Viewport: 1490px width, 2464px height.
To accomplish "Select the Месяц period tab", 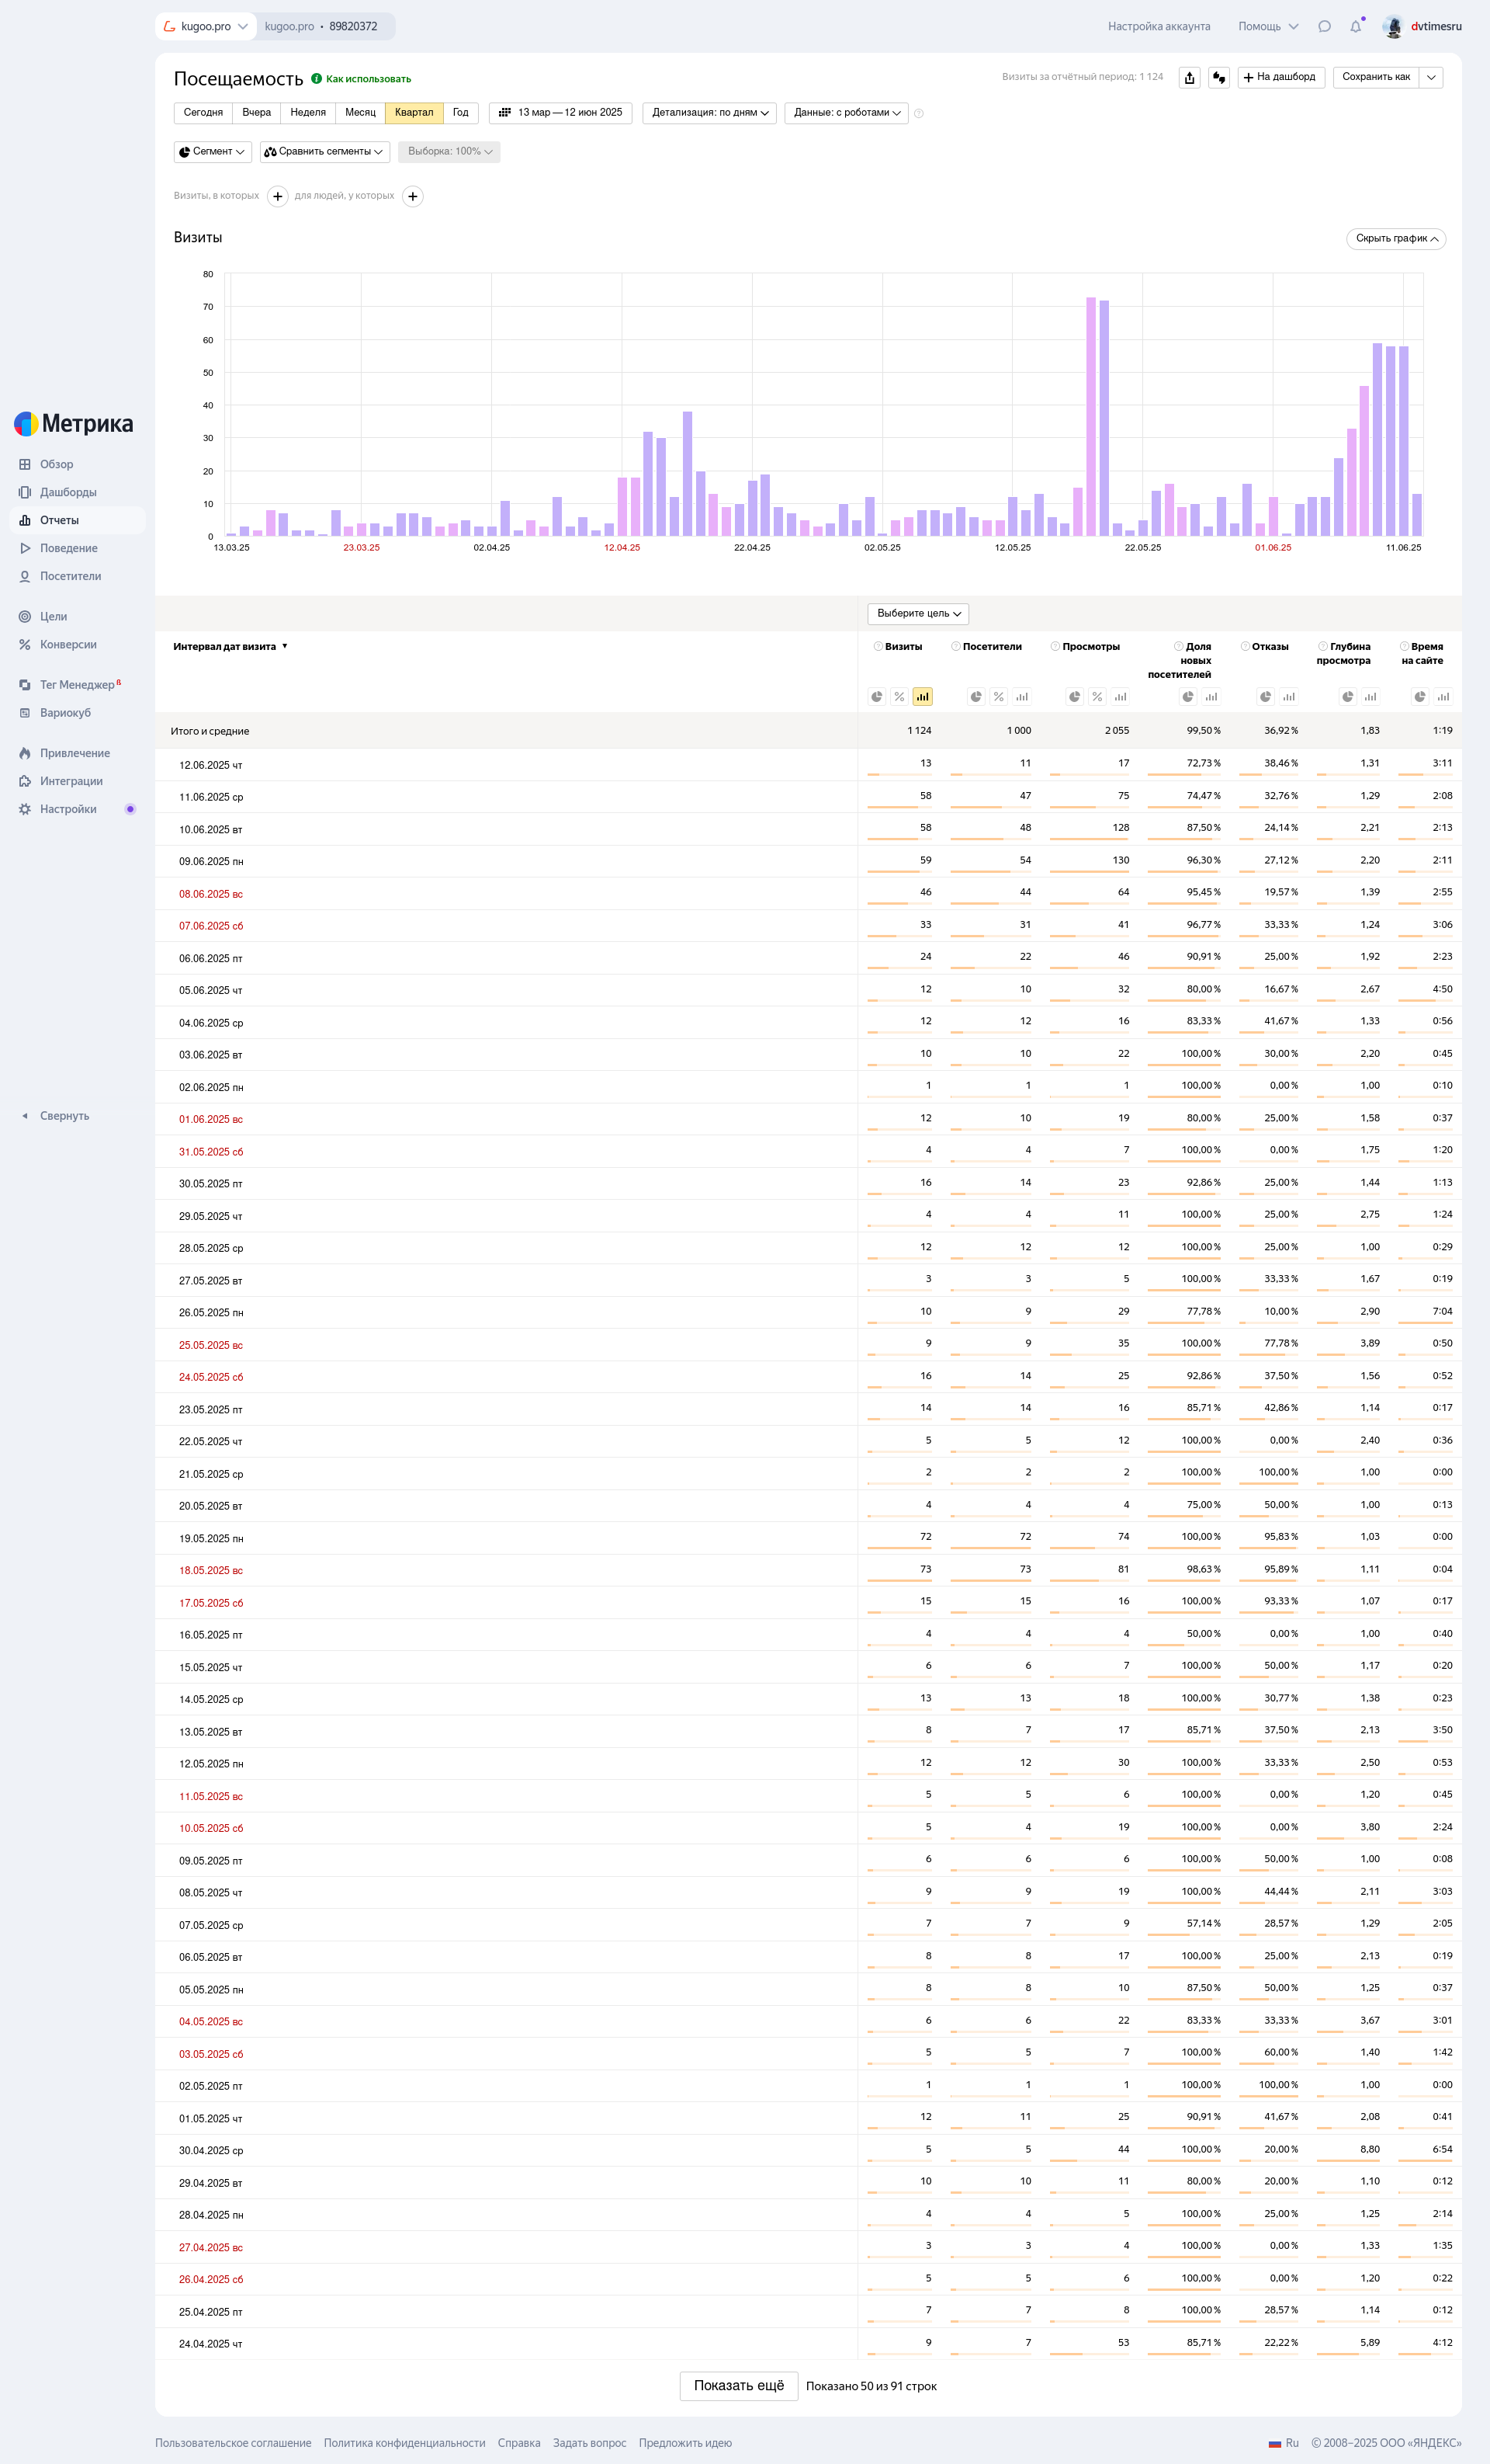I will pos(360,113).
